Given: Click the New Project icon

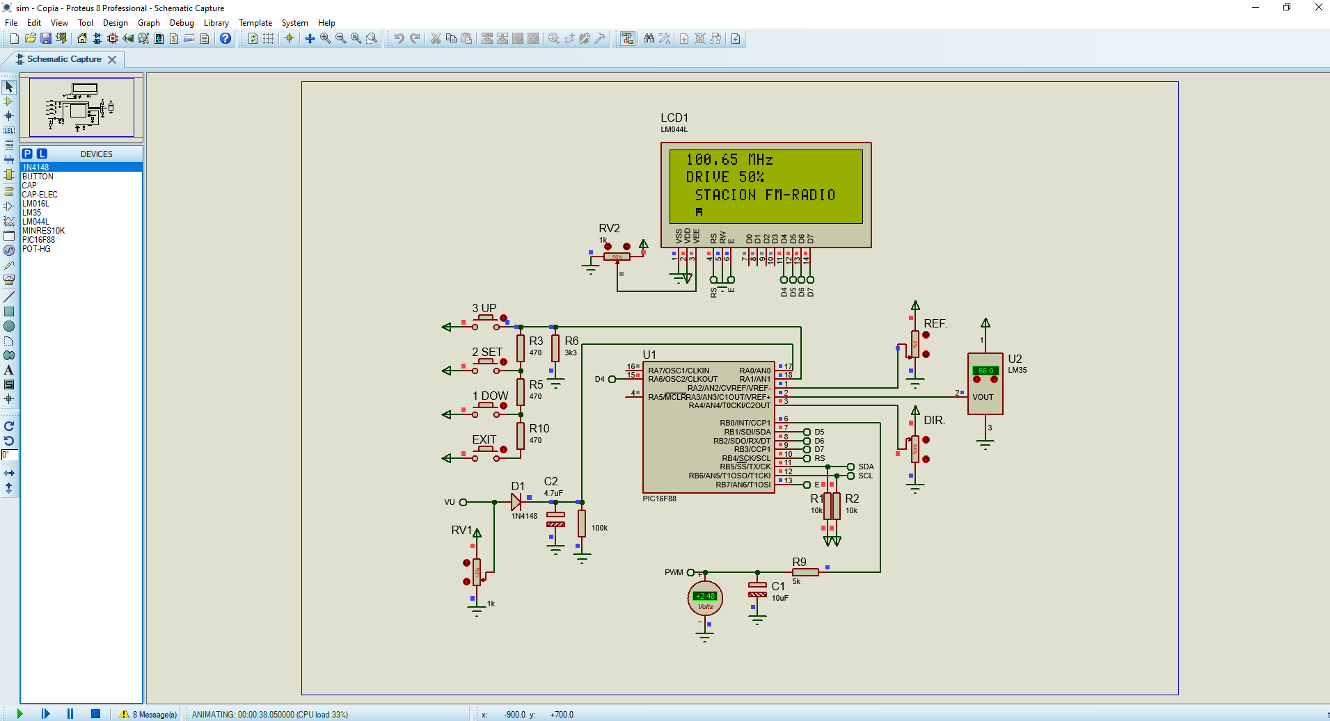Looking at the screenshot, I should [x=14, y=39].
